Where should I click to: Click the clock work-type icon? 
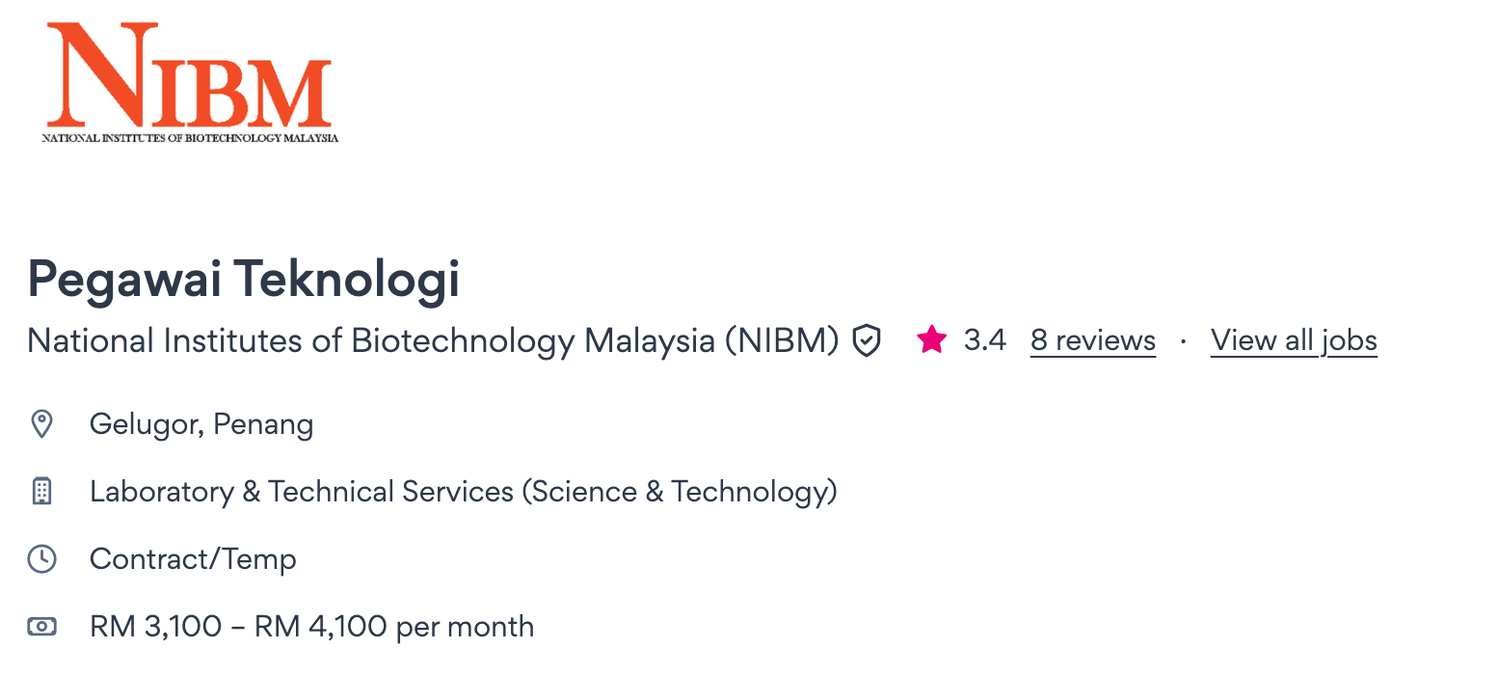coord(41,559)
